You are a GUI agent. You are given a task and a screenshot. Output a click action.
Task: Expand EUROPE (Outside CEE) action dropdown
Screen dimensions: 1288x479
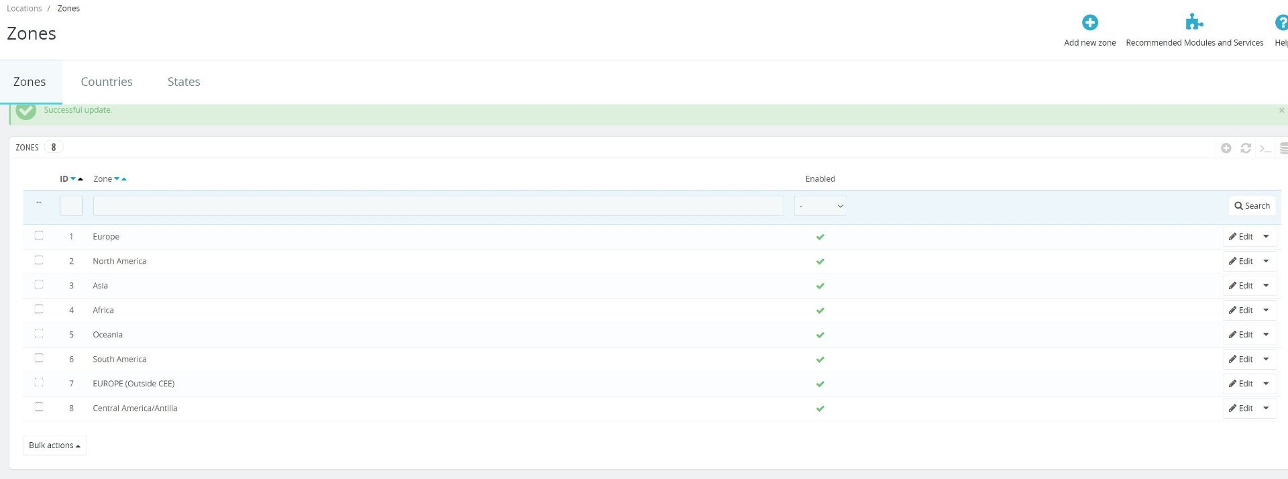(x=1266, y=384)
